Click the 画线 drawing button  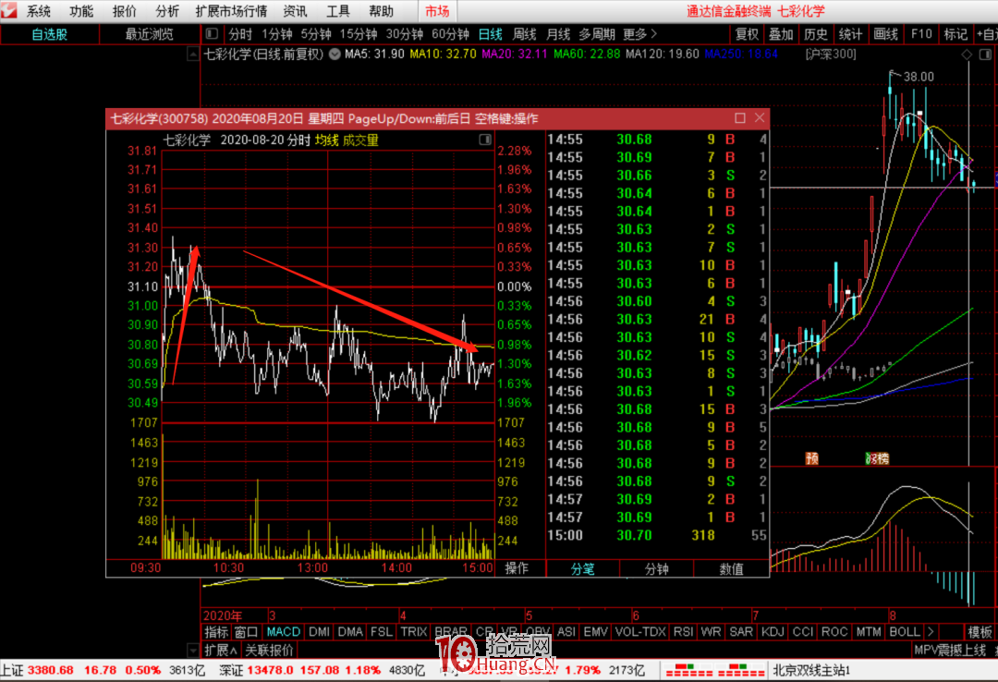(x=885, y=34)
